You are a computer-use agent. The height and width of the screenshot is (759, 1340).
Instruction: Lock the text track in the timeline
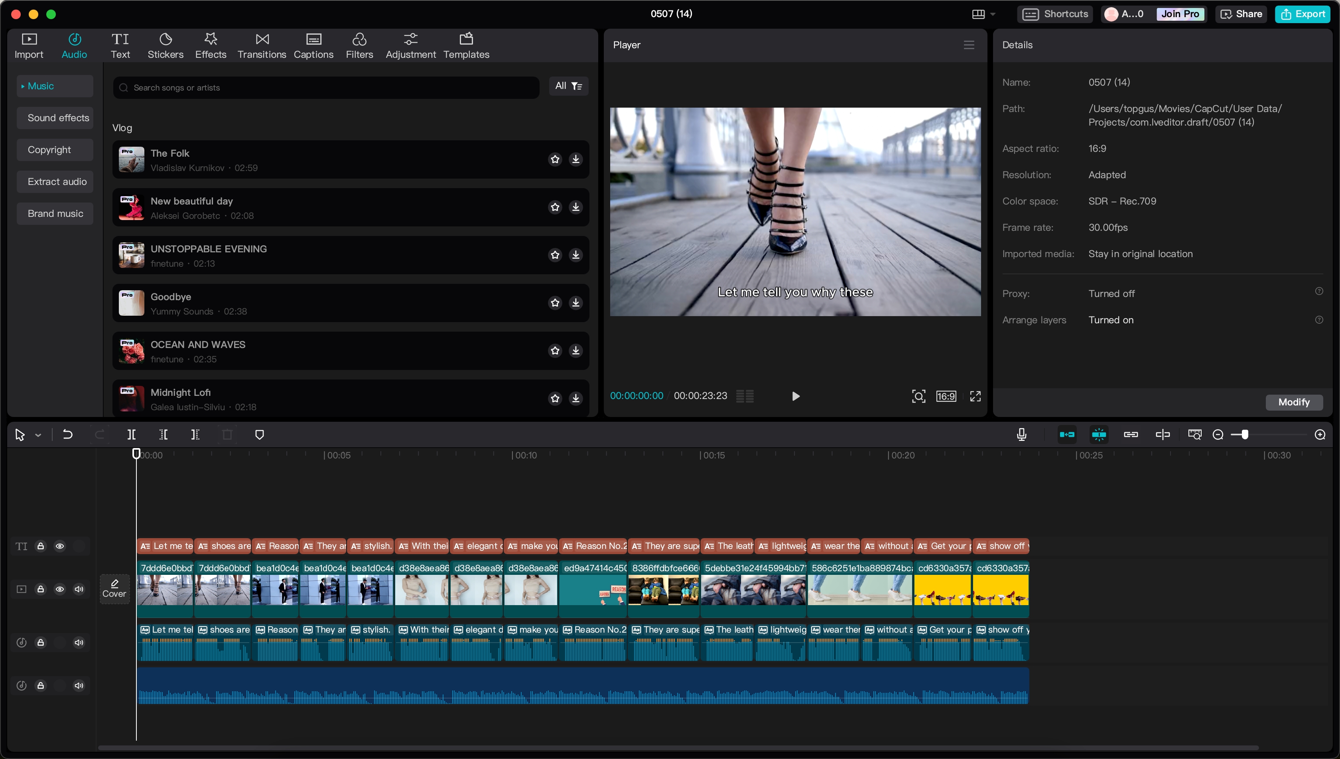41,546
